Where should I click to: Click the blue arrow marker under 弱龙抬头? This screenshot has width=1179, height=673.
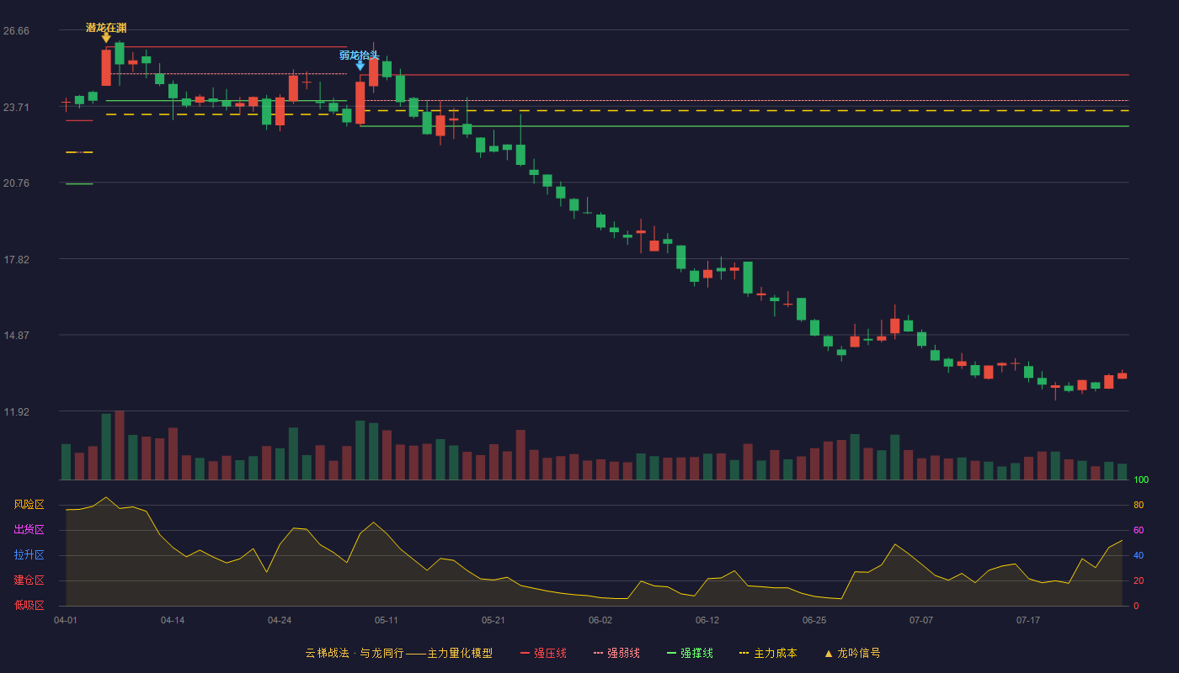click(x=360, y=66)
